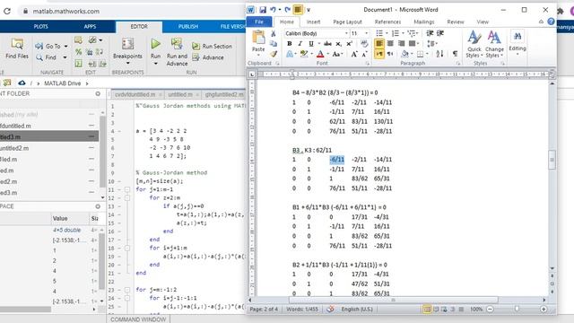Toggle Underline formatting in Word
The width and height of the screenshot is (574, 323).
coord(311,44)
